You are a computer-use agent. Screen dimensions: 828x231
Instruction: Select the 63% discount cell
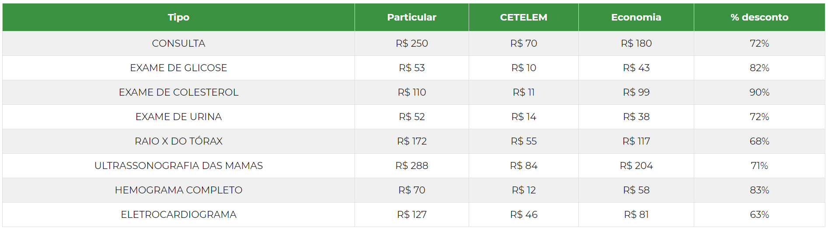click(x=759, y=214)
